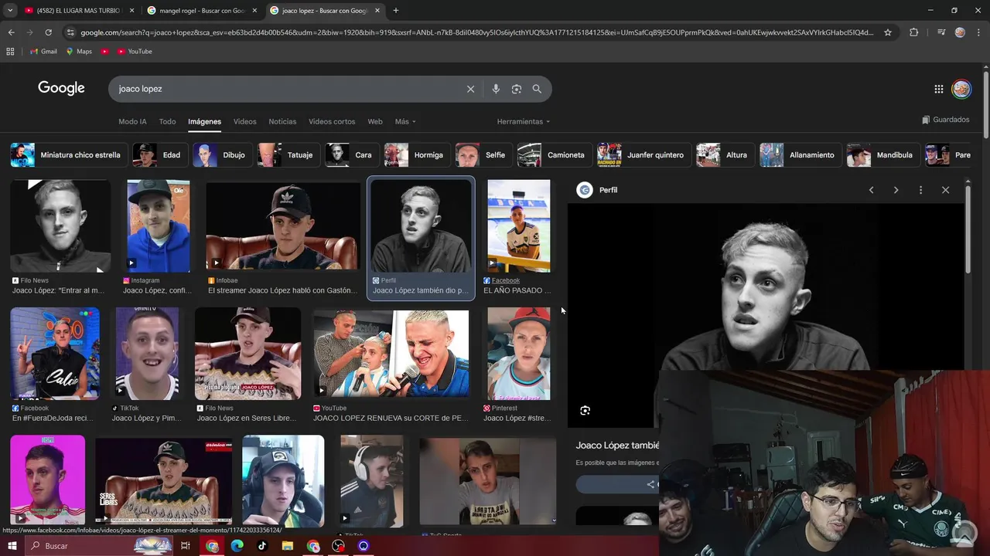
Task: Switch to the Videos cortos tab
Action: pyautogui.click(x=332, y=122)
